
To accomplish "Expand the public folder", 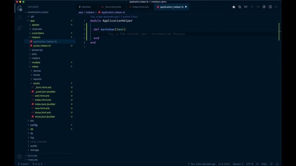I will click(34, 146).
